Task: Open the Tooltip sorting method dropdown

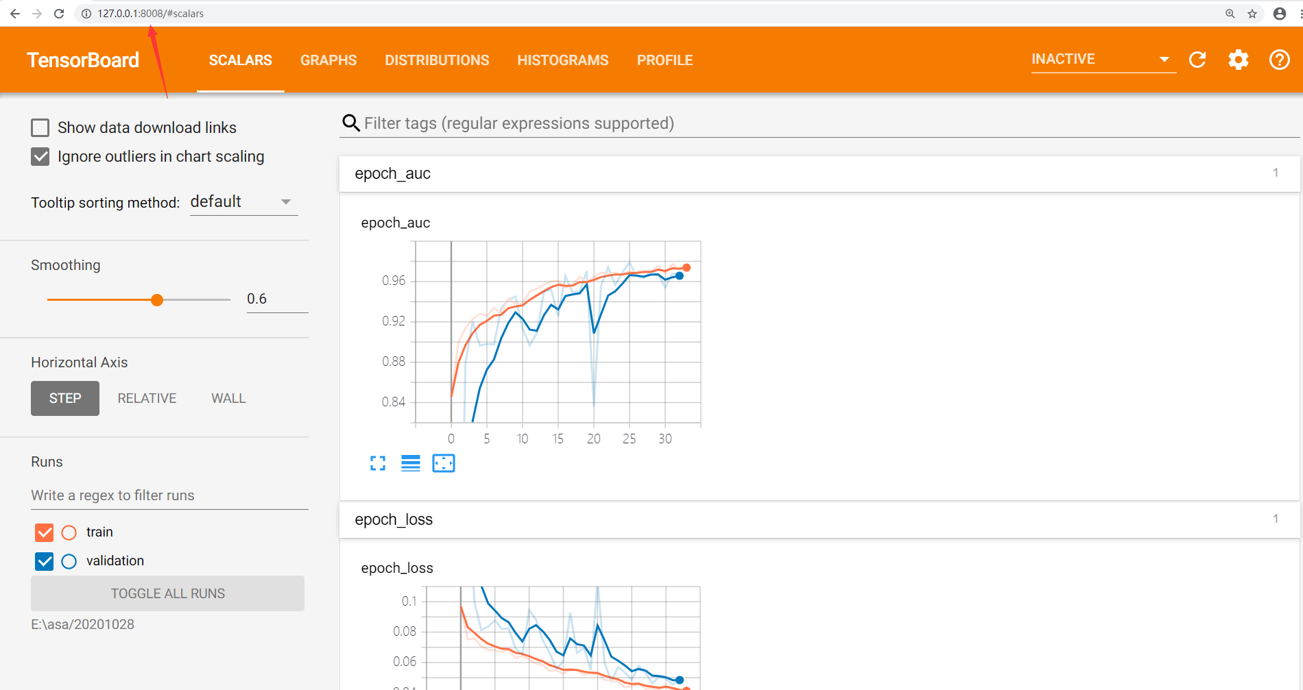Action: (243, 201)
